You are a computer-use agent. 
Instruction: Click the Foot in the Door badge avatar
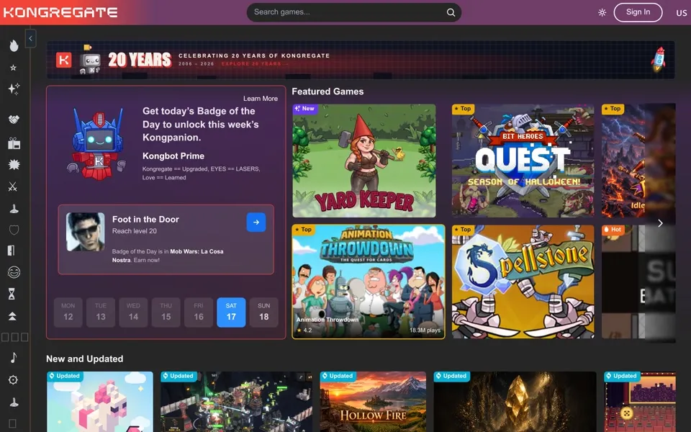pyautogui.click(x=86, y=232)
